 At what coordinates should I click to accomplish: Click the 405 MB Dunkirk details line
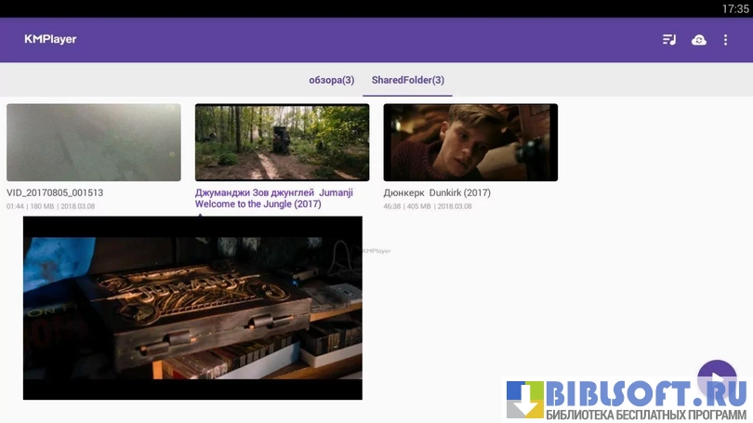[x=428, y=206]
